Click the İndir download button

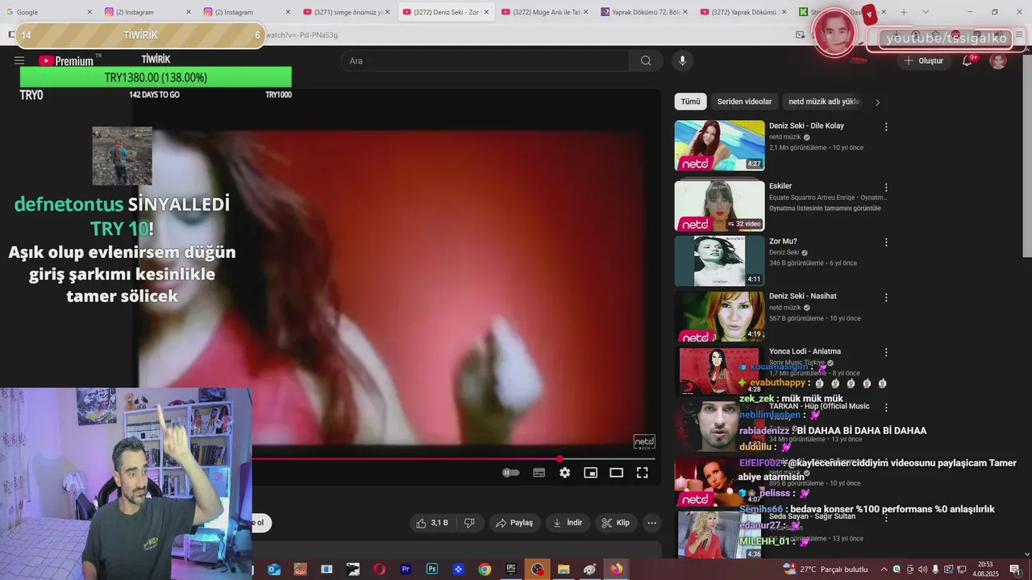click(568, 523)
